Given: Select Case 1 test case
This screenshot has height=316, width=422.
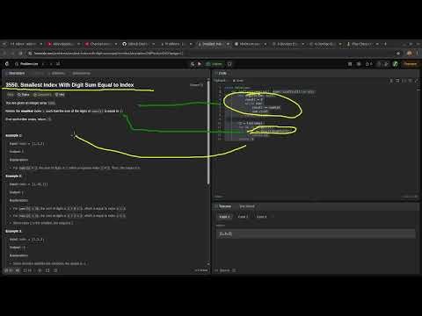Looking at the screenshot, I should [224, 217].
